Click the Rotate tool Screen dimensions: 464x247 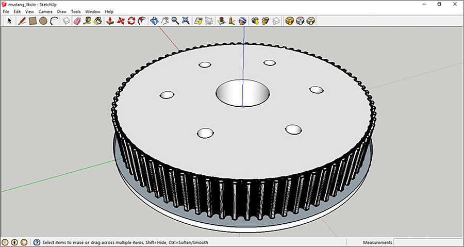pyautogui.click(x=131, y=21)
